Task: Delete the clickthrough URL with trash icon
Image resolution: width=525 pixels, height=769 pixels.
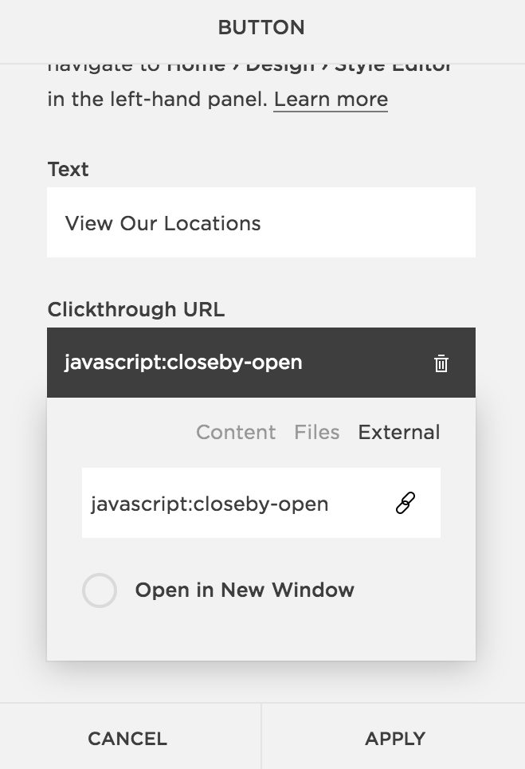Action: pyautogui.click(x=441, y=363)
